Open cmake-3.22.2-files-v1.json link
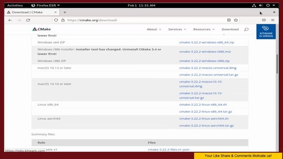Image resolution: width=283 pixels, height=159 pixels. click(x=168, y=149)
